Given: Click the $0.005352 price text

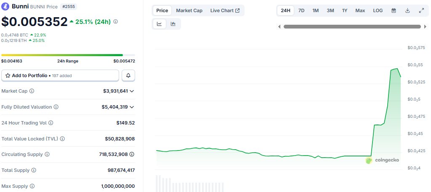Looking at the screenshot, I should (x=35, y=22).
